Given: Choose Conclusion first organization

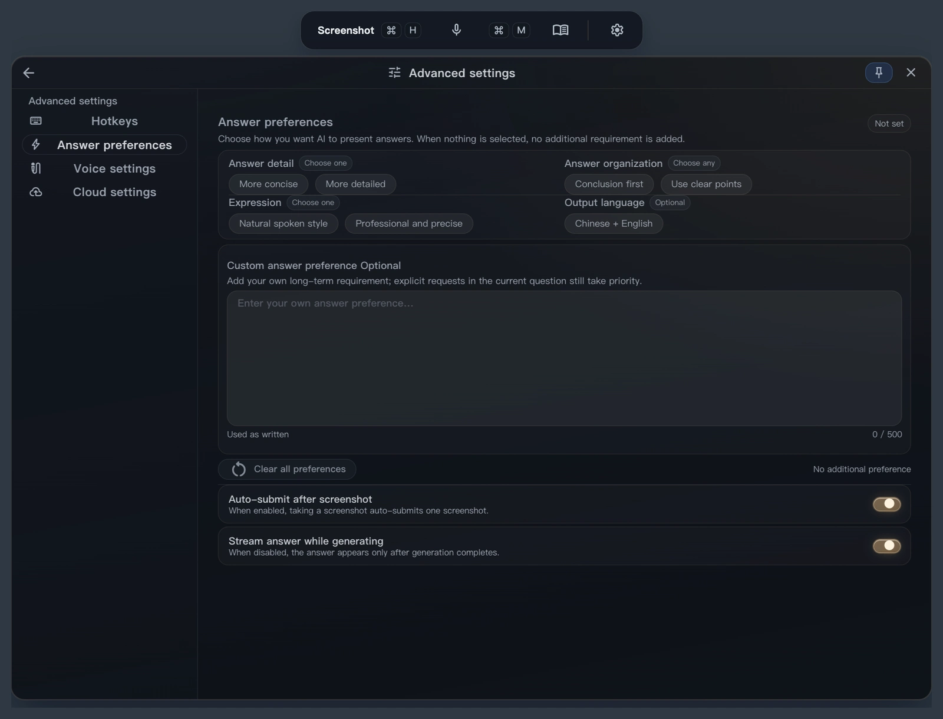Looking at the screenshot, I should tap(609, 184).
